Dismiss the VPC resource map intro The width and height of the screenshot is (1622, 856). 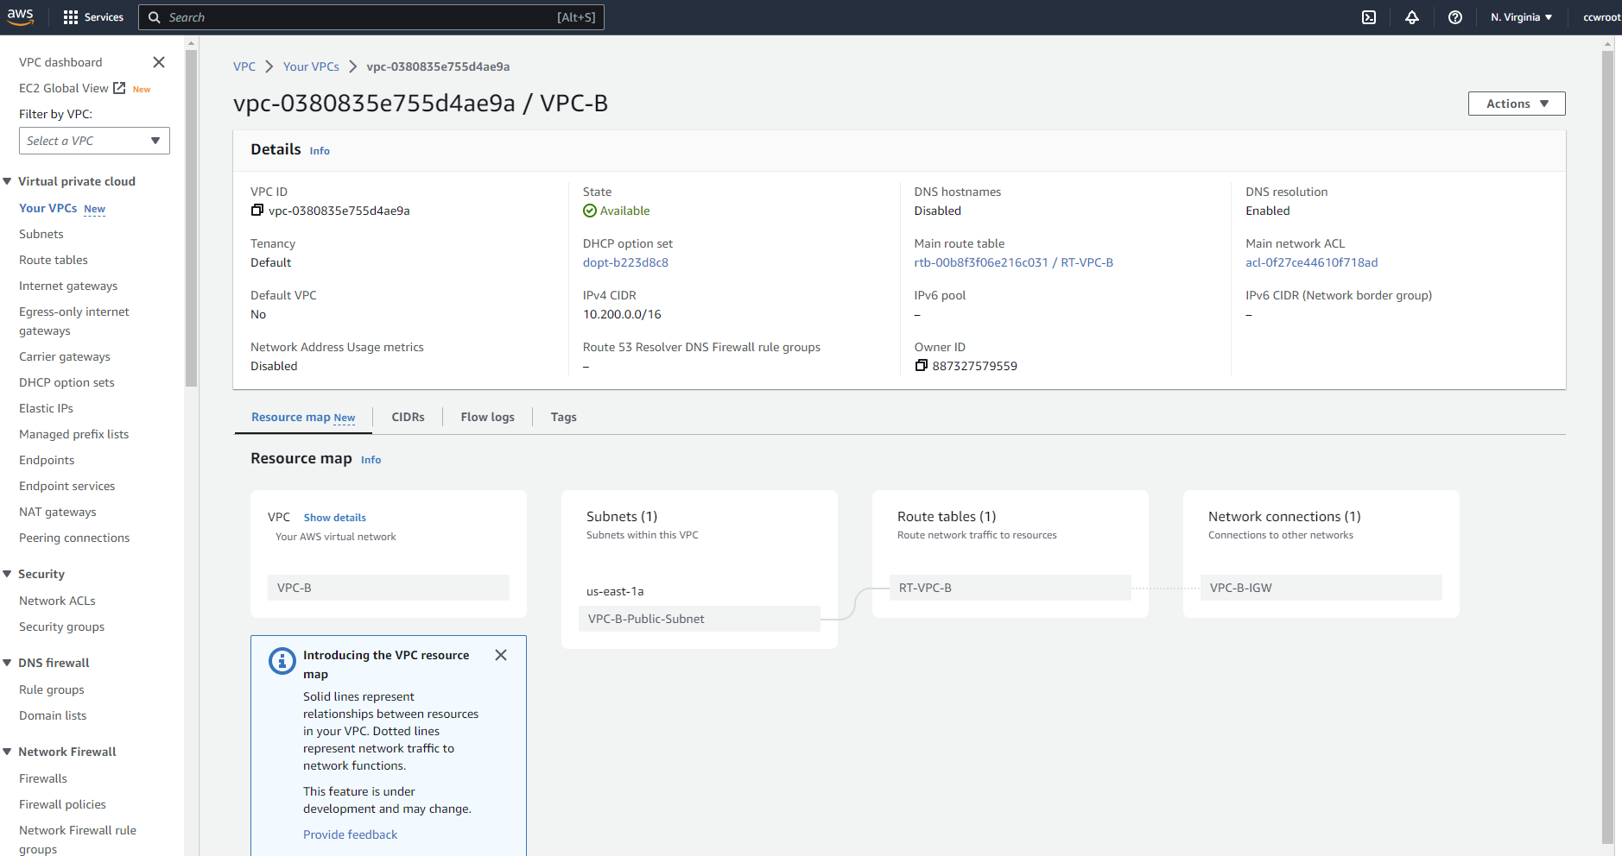[x=501, y=655]
